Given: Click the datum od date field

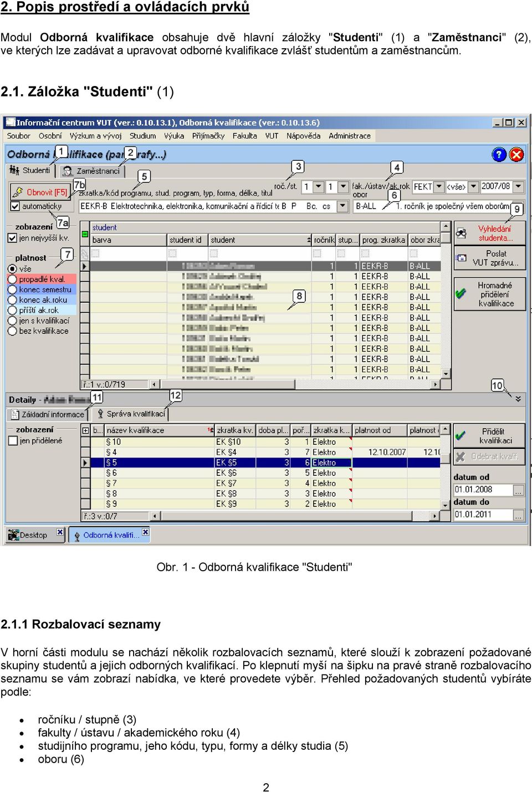Looking at the screenshot, I should 484,490.
